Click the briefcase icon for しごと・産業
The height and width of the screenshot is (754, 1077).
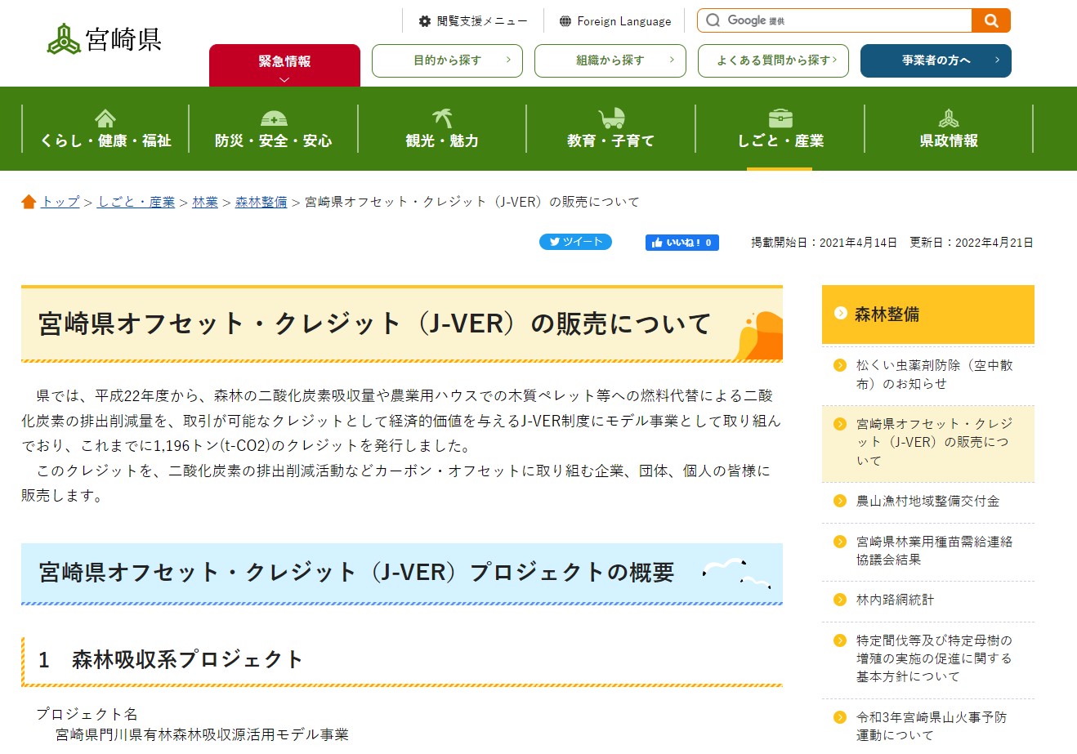(x=779, y=116)
